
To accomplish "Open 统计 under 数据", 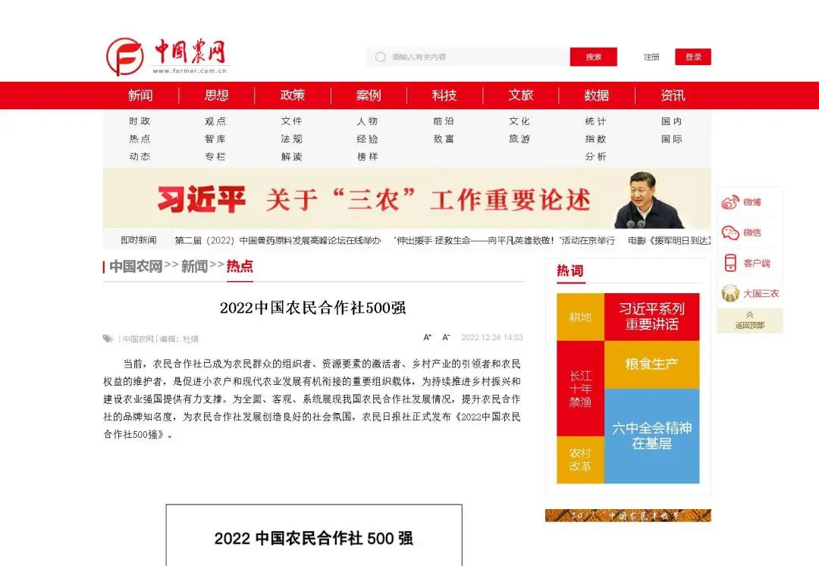I will [x=596, y=121].
